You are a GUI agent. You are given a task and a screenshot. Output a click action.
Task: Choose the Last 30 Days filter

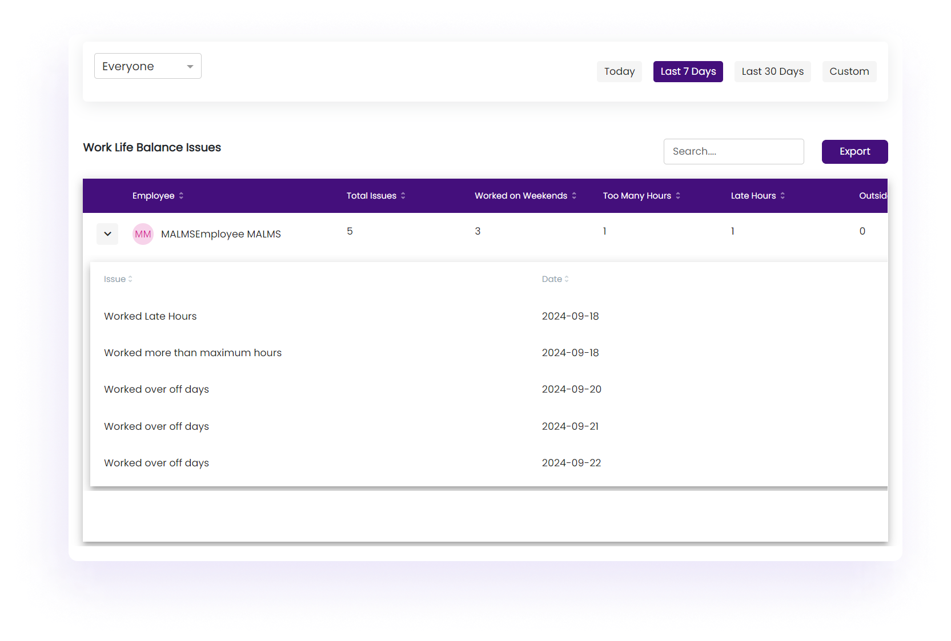[x=772, y=71]
